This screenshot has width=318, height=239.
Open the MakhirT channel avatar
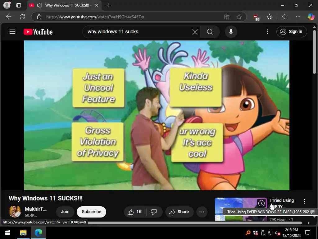tap(15, 211)
